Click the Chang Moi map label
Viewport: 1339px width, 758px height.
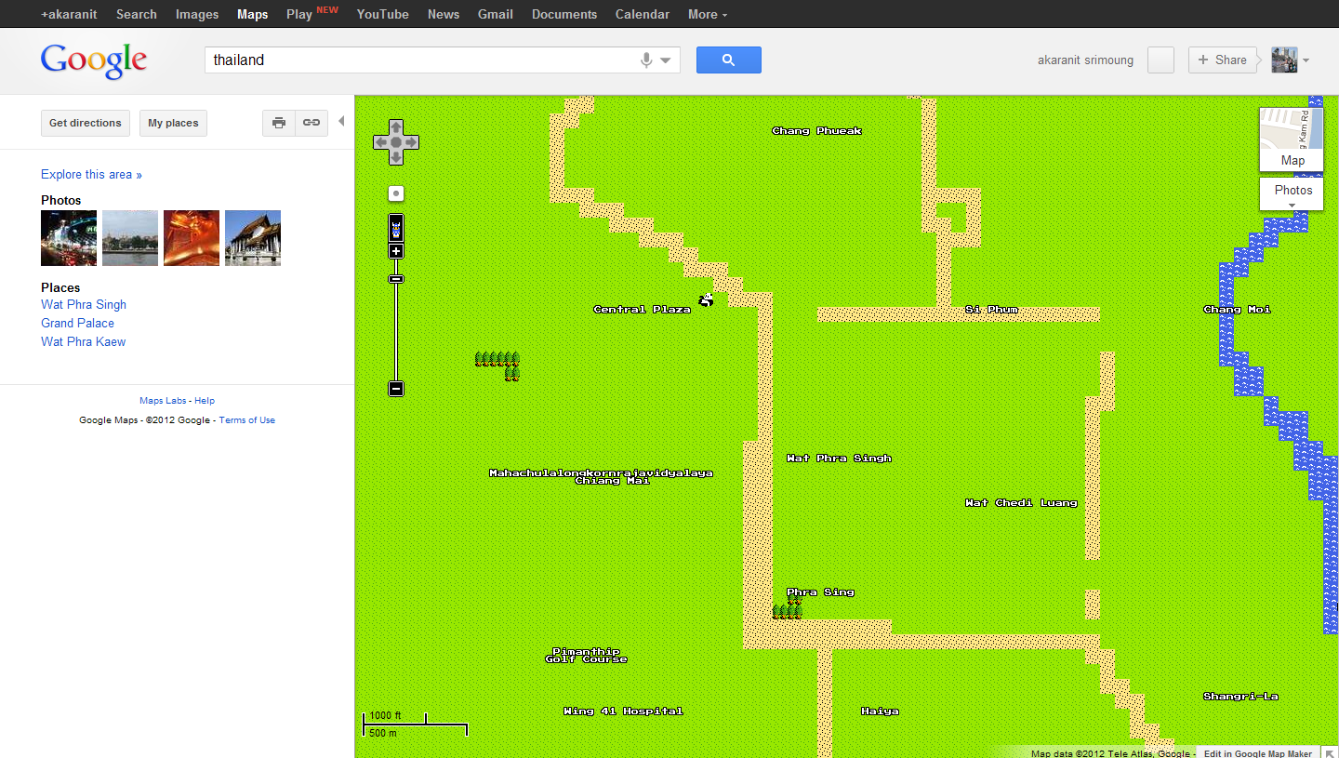click(x=1237, y=310)
